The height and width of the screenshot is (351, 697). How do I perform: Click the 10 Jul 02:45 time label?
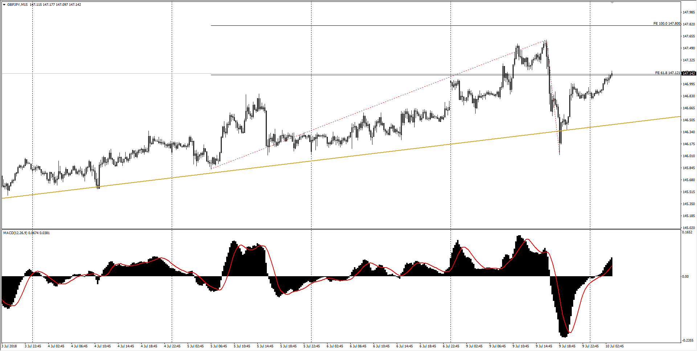(614, 346)
